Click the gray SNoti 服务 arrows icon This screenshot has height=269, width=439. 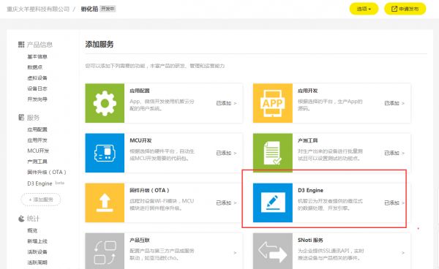pos(273,251)
